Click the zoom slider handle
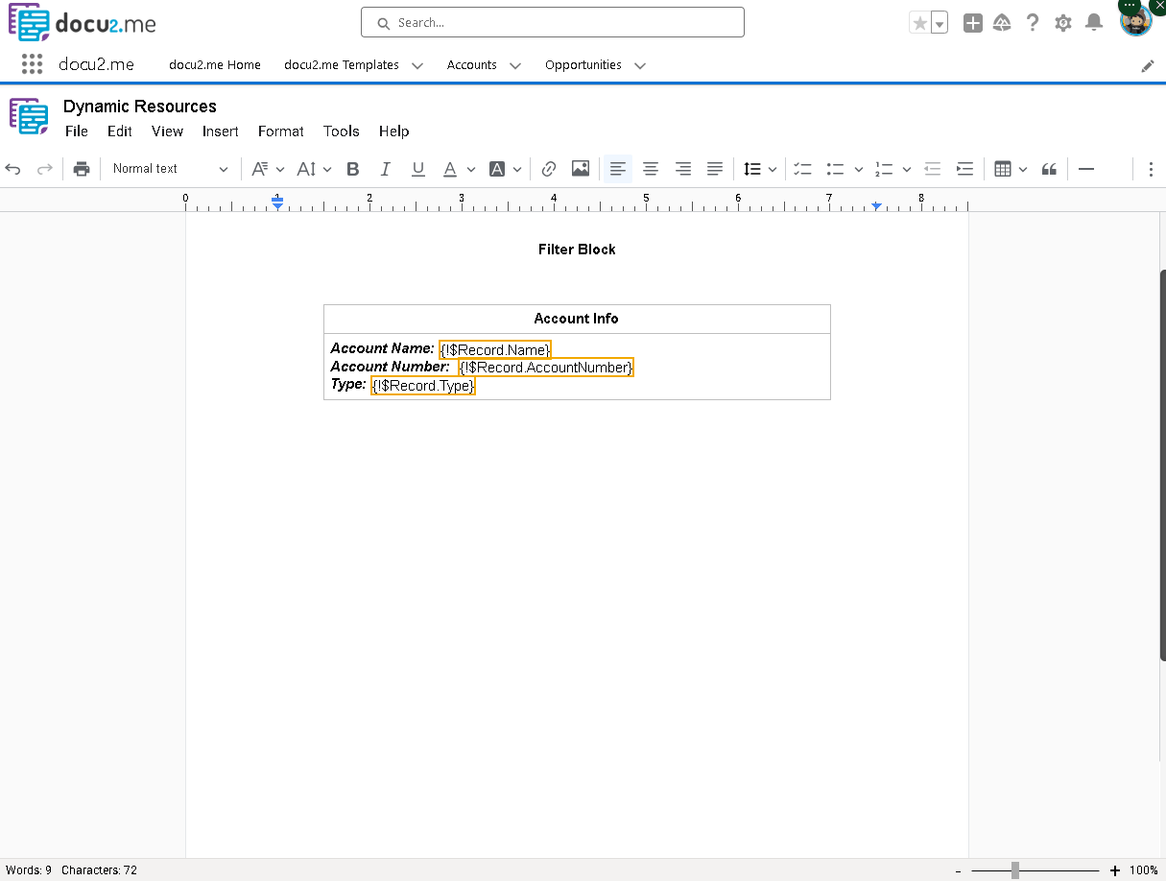This screenshot has width=1166, height=881. click(x=1015, y=870)
